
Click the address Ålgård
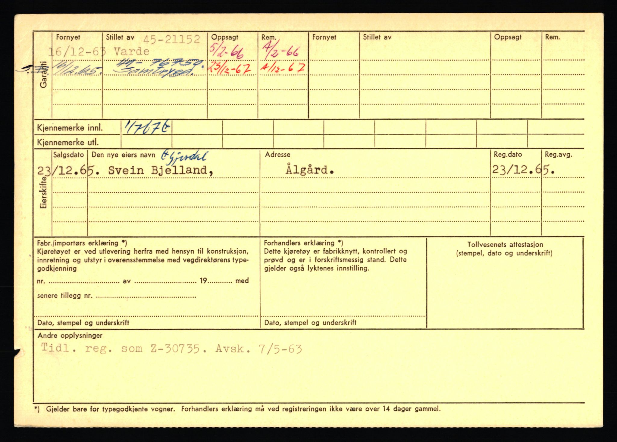coord(310,170)
